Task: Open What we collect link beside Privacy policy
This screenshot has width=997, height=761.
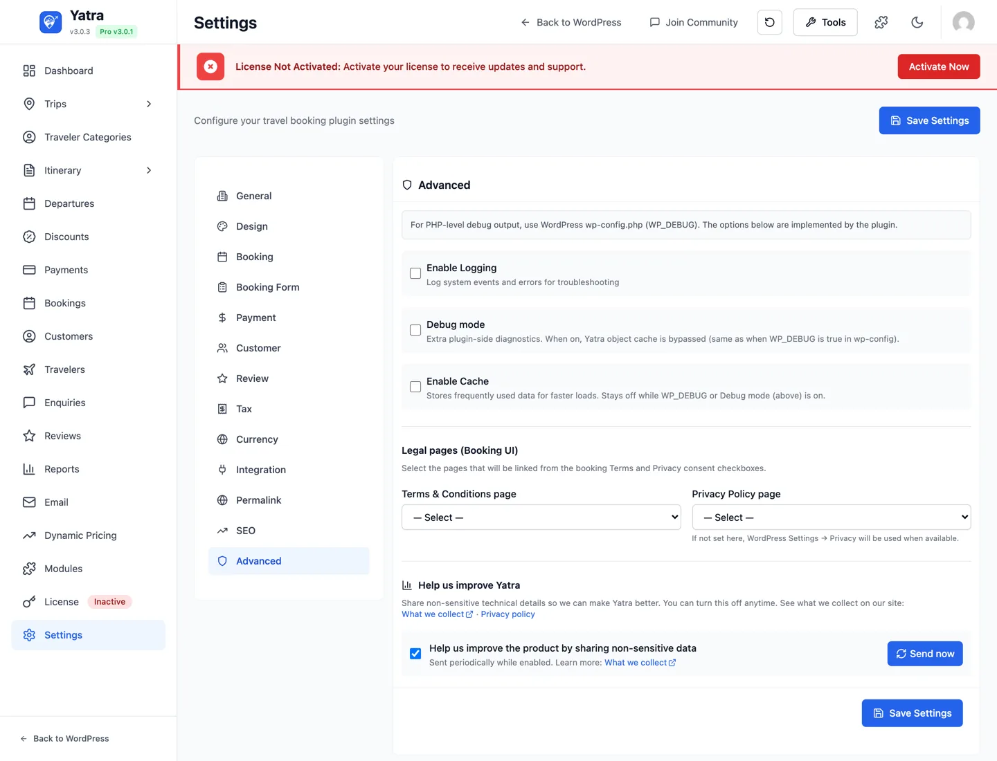Action: [437, 614]
